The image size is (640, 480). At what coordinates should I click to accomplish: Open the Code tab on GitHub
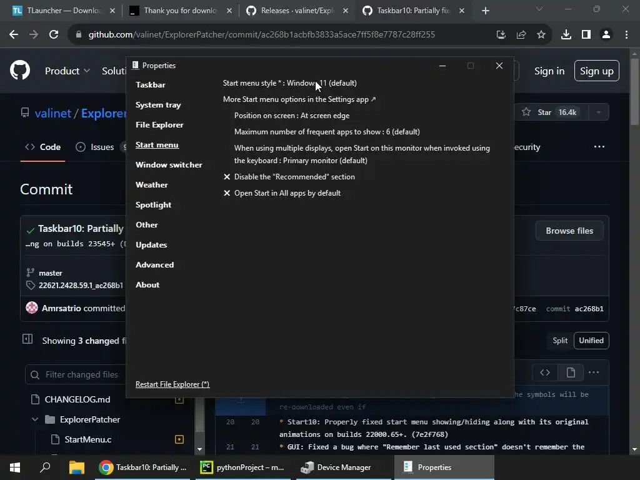pos(43,147)
